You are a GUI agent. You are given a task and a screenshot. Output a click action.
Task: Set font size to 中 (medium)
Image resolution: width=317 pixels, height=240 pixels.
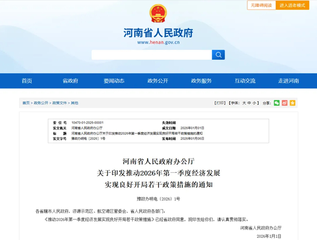tap(249, 103)
